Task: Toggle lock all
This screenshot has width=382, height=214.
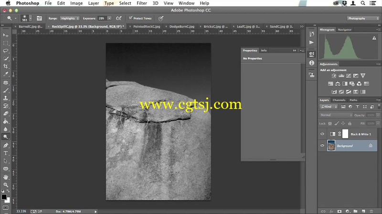Action: point(350,124)
